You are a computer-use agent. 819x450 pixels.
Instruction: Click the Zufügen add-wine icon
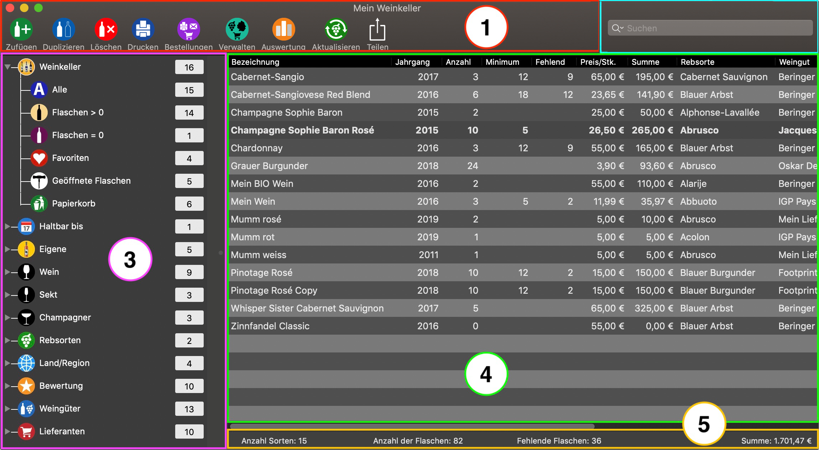[21, 29]
